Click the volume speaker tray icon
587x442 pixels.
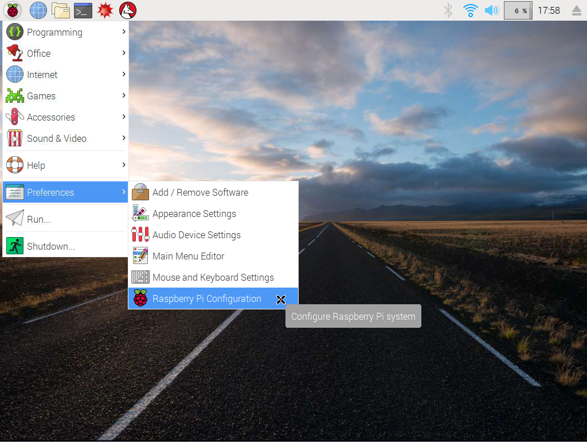(491, 10)
